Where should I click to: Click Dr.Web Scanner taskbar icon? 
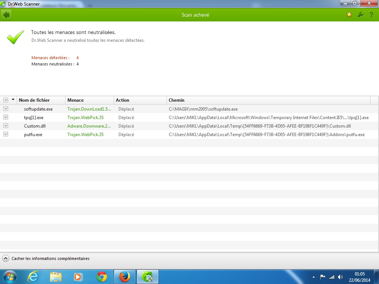click(x=148, y=276)
